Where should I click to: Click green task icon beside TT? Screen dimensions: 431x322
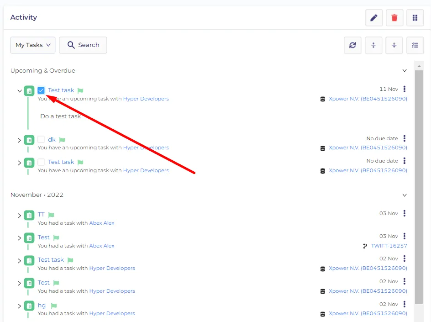(29, 215)
